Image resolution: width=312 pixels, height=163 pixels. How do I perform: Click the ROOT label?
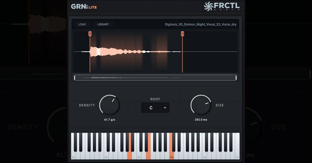pos(155,99)
